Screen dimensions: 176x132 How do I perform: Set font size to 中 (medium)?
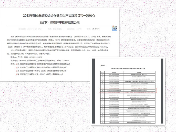coord(96,29)
